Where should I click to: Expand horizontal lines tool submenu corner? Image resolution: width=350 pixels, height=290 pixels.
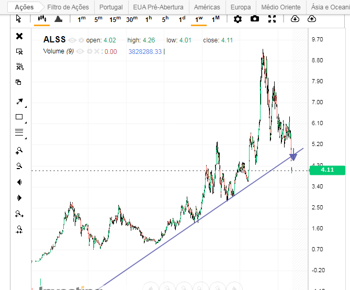tap(26, 138)
